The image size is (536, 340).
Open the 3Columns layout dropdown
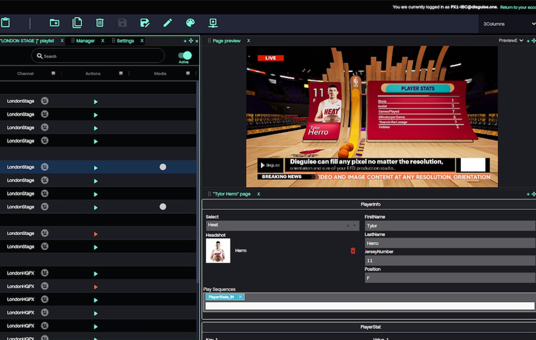(507, 24)
